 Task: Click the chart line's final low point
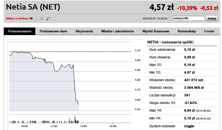(x=78, y=104)
